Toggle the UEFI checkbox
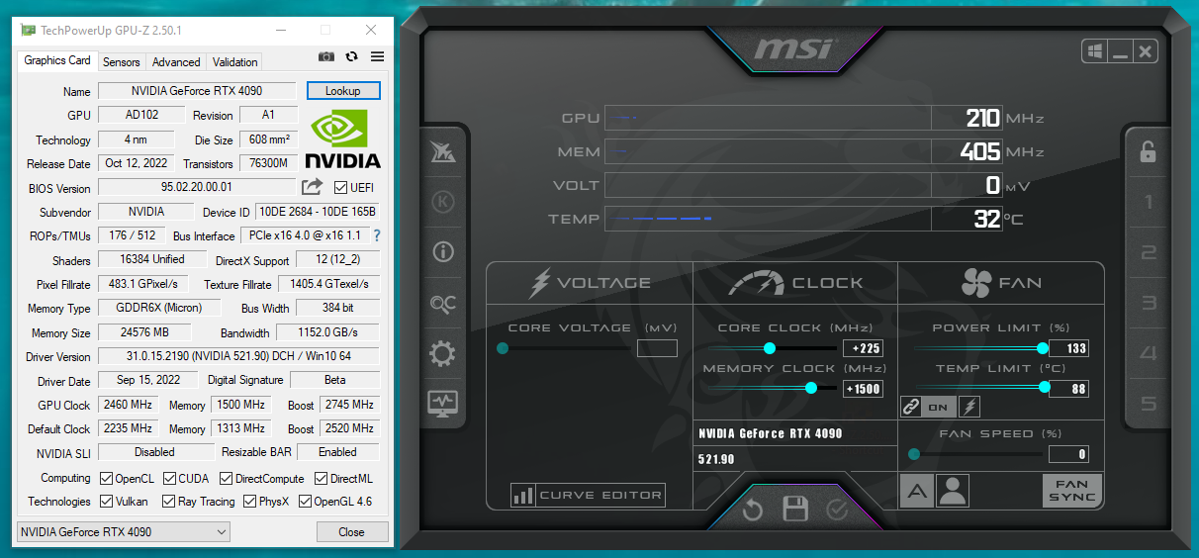Image resolution: width=1199 pixels, height=558 pixels. (340, 187)
